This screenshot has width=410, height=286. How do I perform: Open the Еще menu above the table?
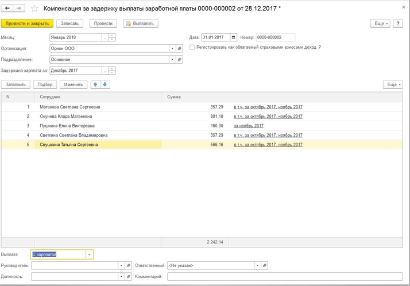click(x=393, y=84)
